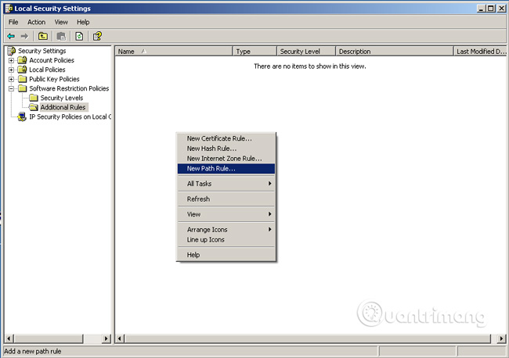The image size is (509, 358).
Task: Collapse the Software Restriction Policies node
Action: [11, 88]
